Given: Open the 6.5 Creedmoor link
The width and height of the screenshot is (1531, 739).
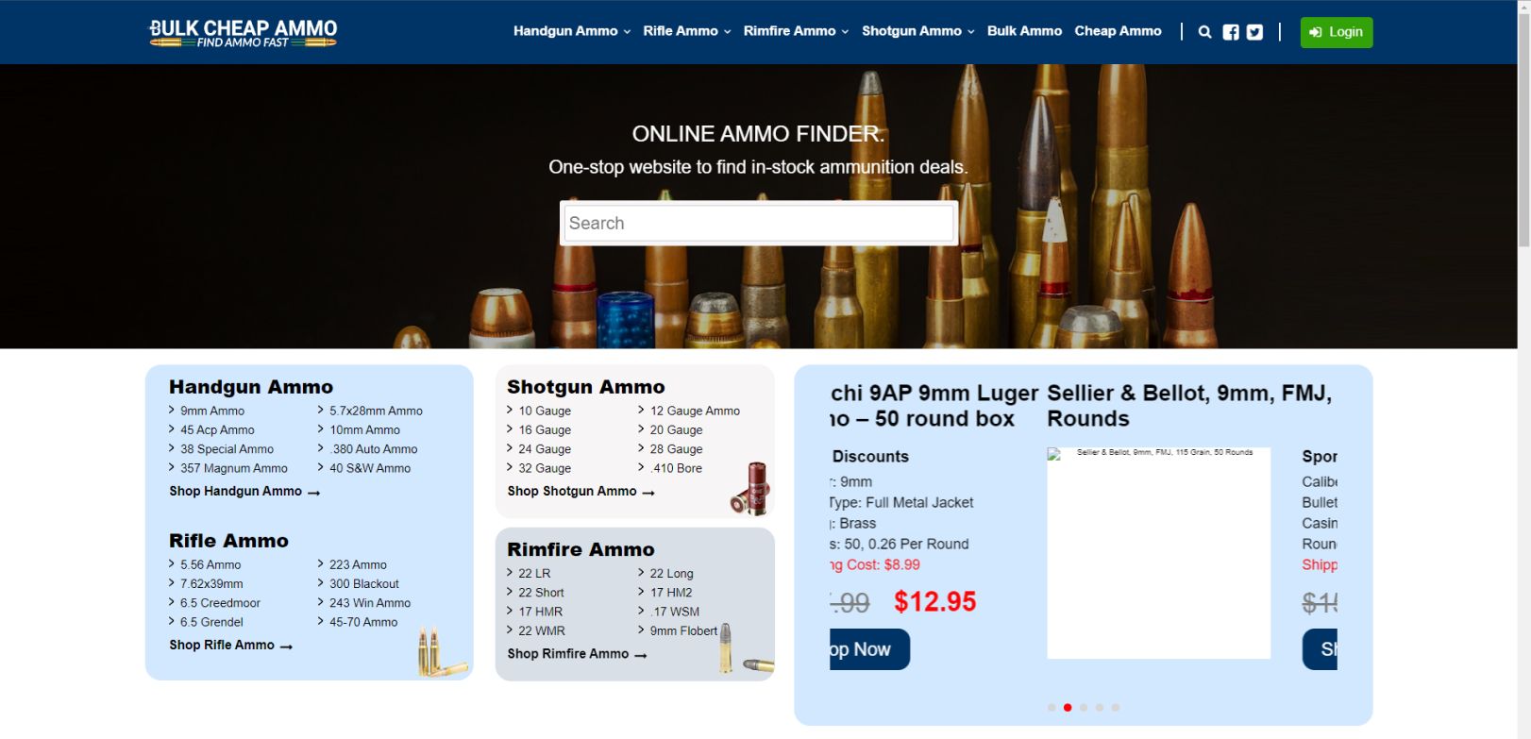Looking at the screenshot, I should (220, 603).
